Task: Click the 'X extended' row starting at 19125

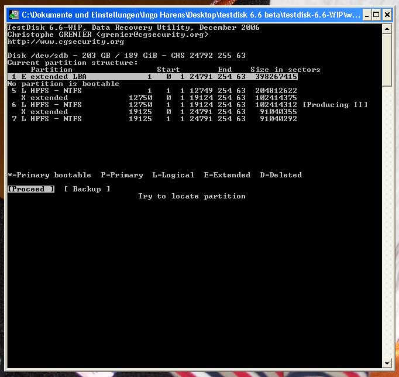Action: (x=159, y=112)
